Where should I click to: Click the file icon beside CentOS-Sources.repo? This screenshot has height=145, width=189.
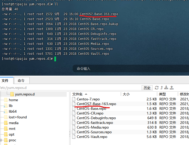click(x=74, y=132)
